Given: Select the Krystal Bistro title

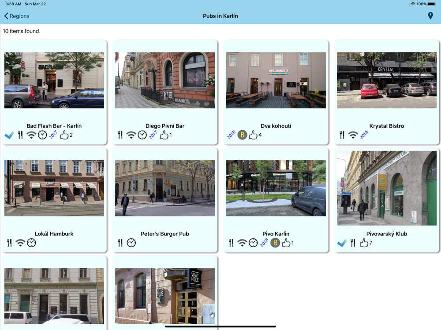Looking at the screenshot, I should tap(387, 126).
